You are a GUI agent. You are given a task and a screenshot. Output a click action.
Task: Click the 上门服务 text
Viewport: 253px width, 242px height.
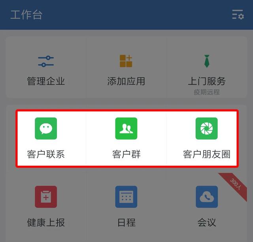point(207,81)
